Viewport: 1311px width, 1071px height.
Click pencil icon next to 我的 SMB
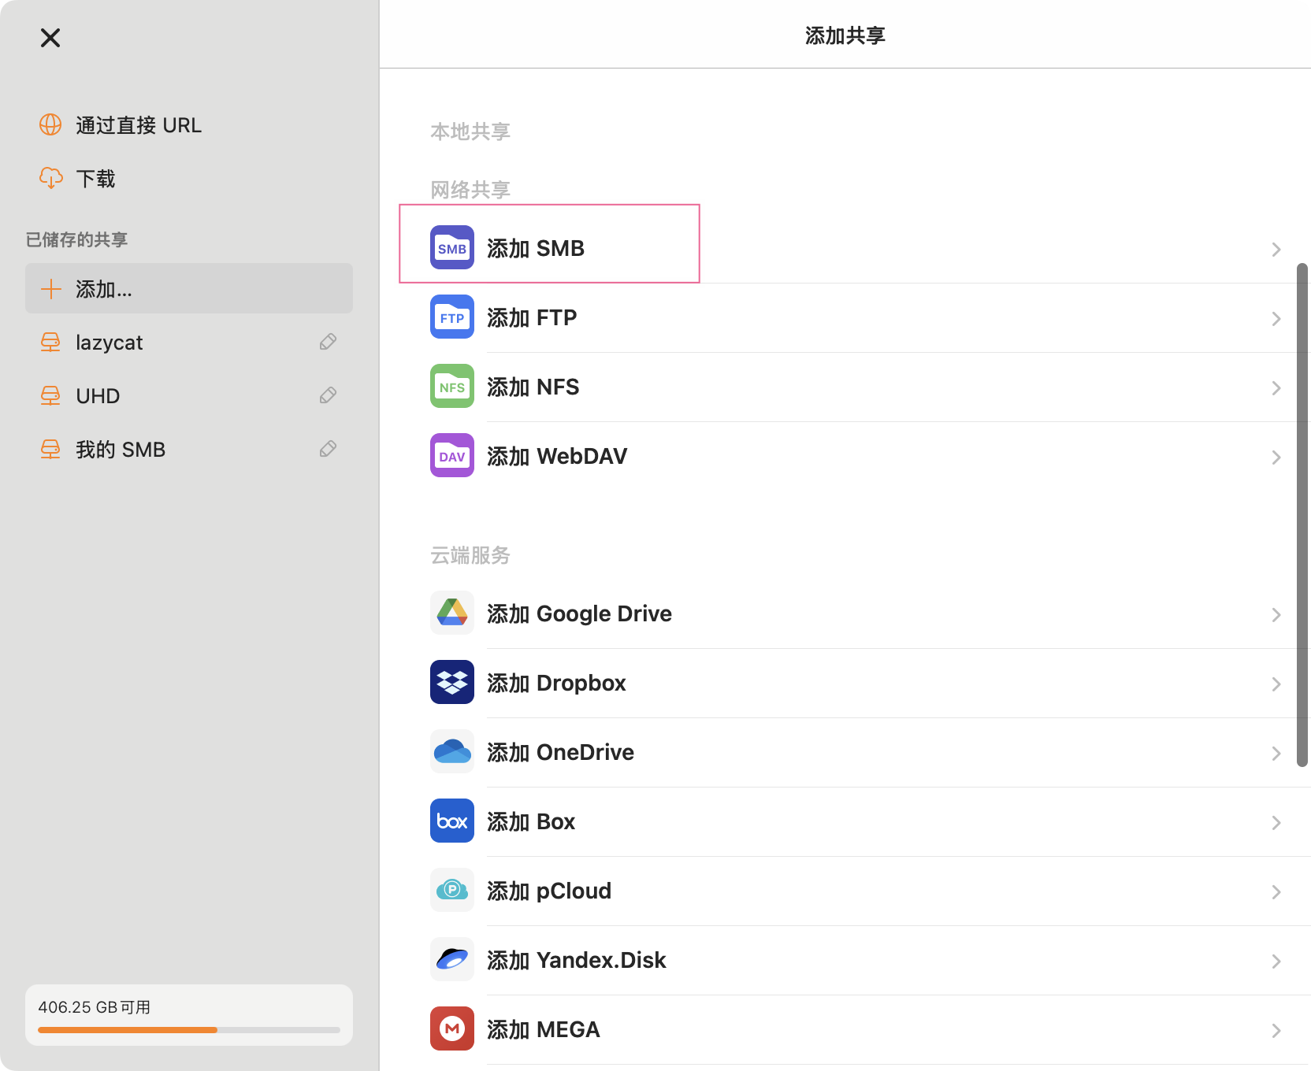[x=328, y=449]
